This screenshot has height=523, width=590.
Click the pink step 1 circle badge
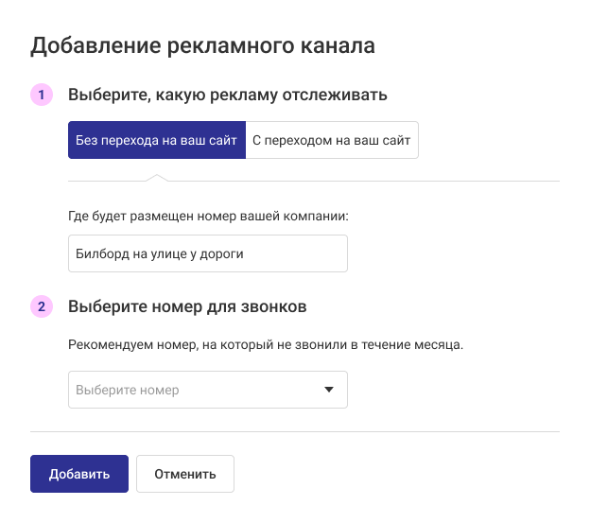[x=42, y=95]
